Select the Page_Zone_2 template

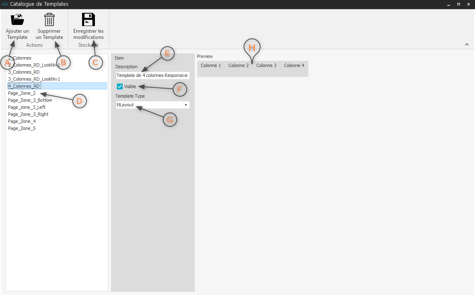point(22,93)
